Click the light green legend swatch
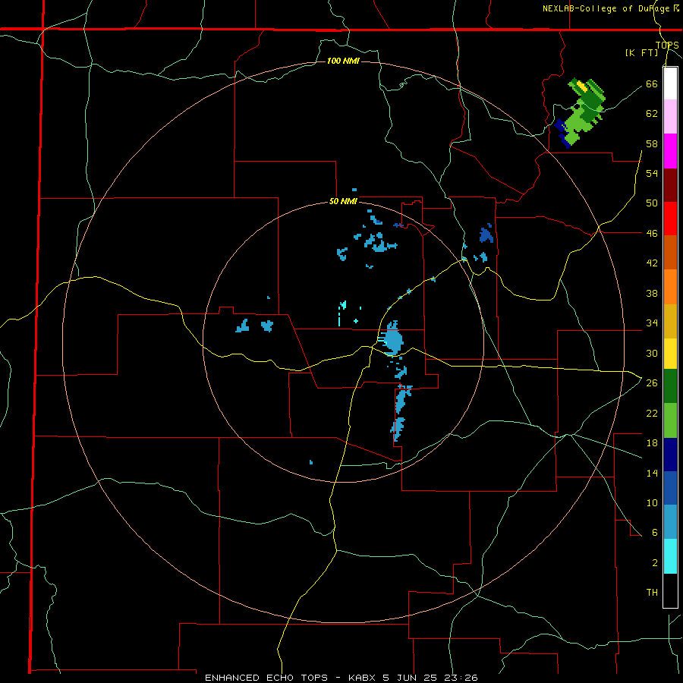The image size is (683, 683). [x=670, y=420]
